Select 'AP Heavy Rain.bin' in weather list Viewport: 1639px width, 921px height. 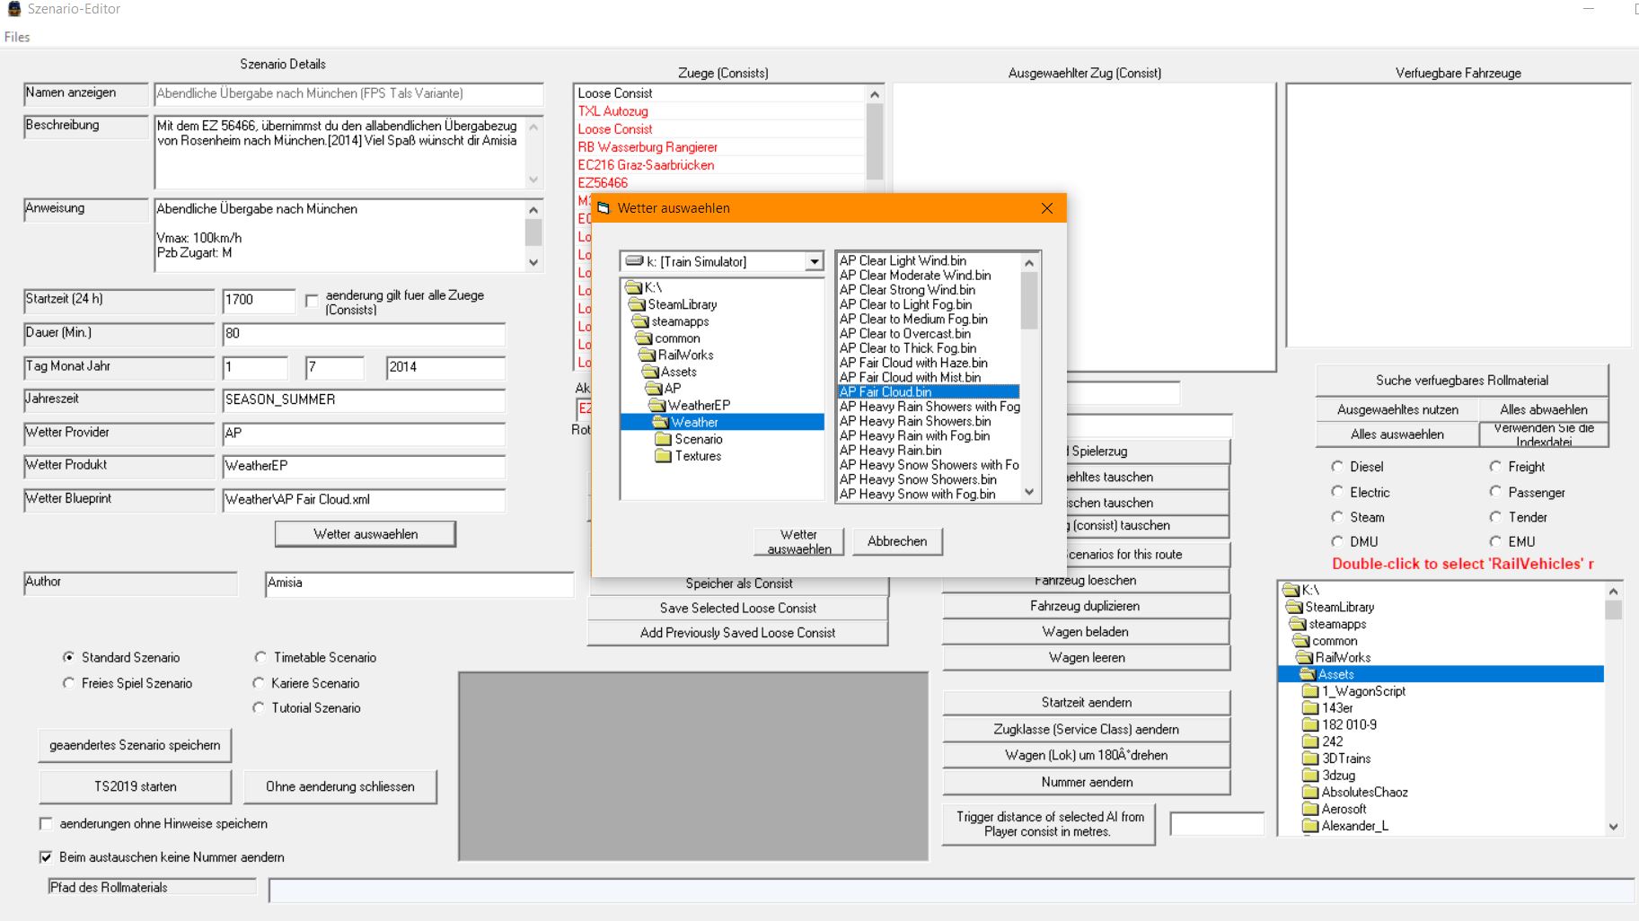point(890,451)
